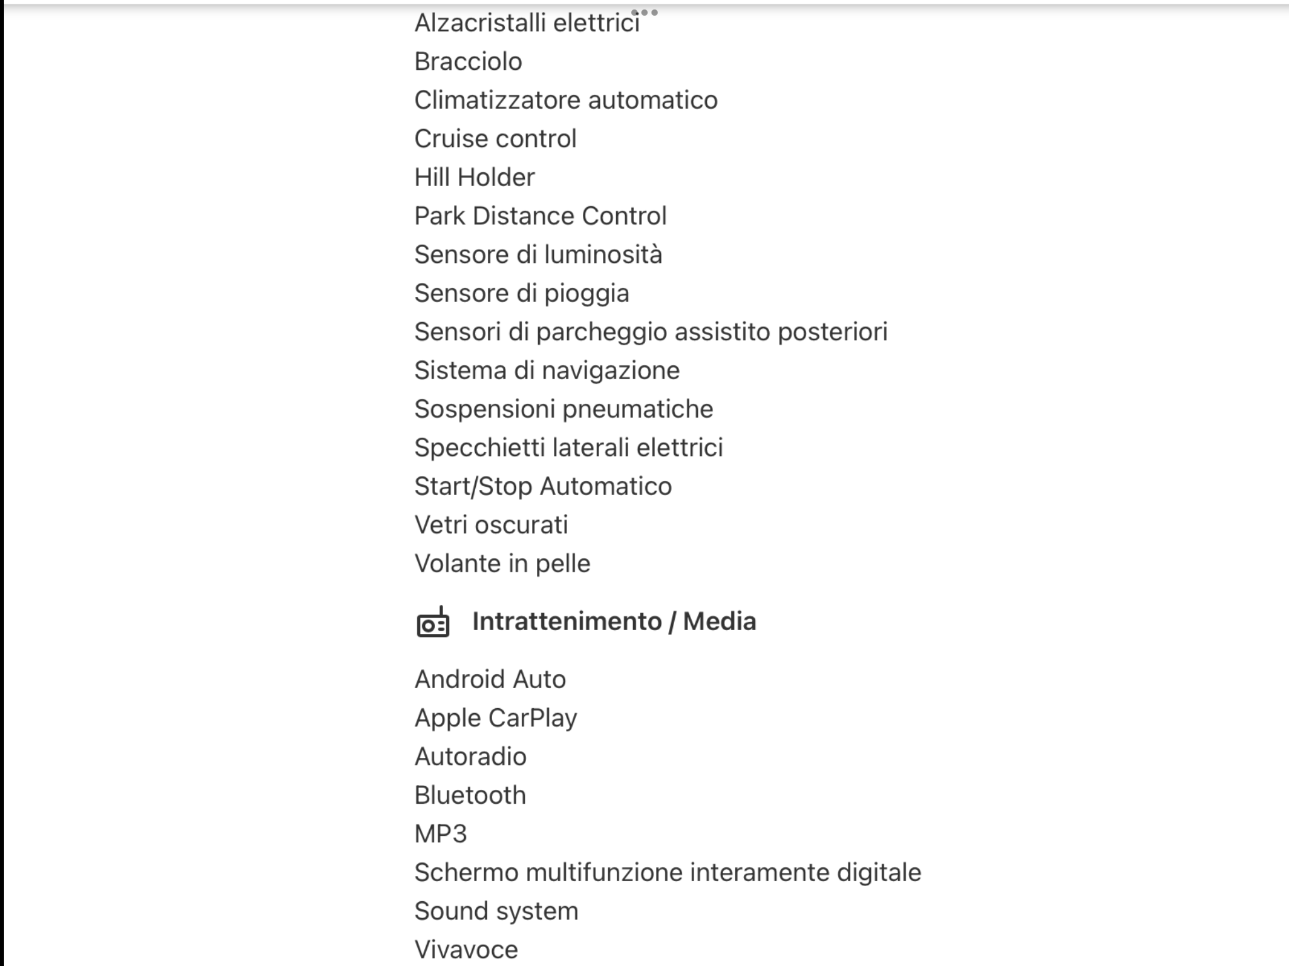The height and width of the screenshot is (966, 1289).
Task: Tap the three-dot multitasking indicator at top
Action: tap(644, 13)
